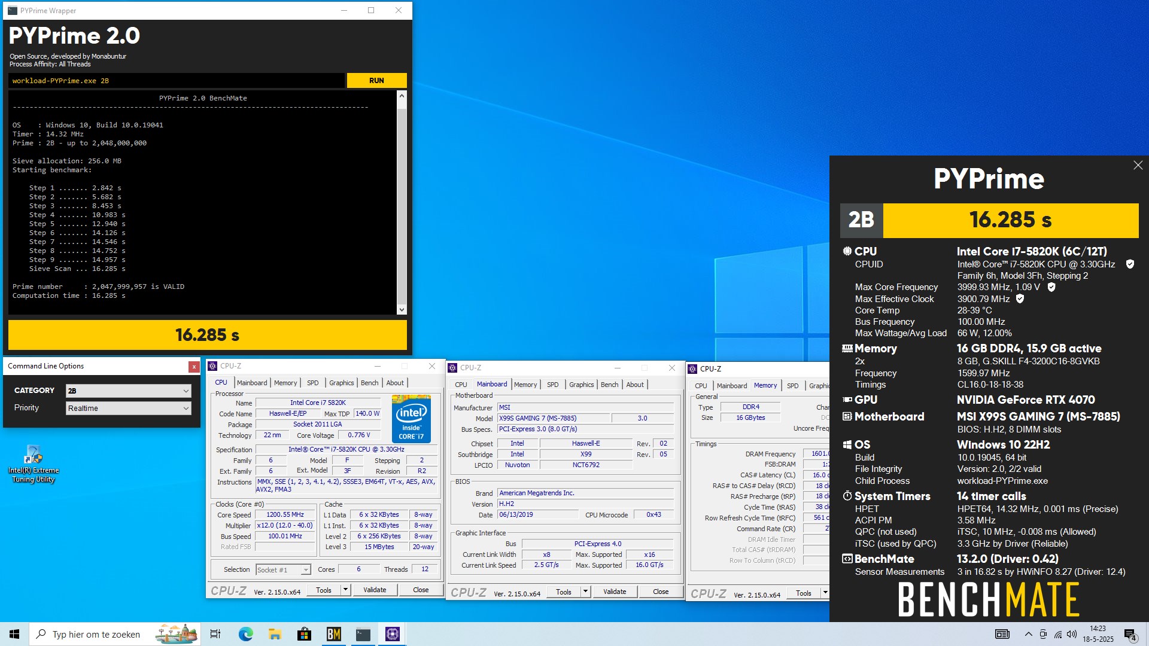Select SPD tab in third CPU-Z window
The width and height of the screenshot is (1149, 646).
coord(793,386)
